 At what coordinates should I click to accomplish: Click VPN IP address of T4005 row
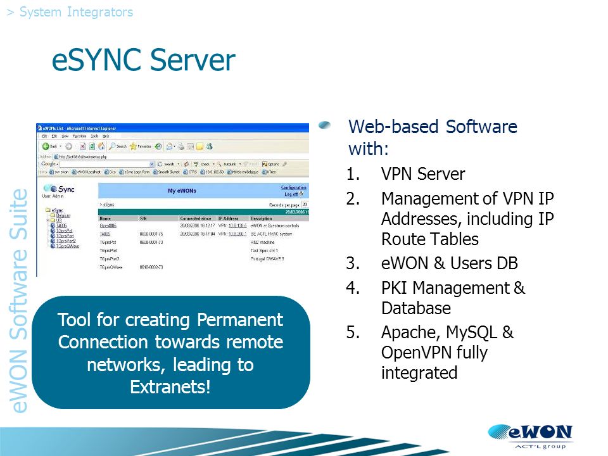(x=237, y=234)
